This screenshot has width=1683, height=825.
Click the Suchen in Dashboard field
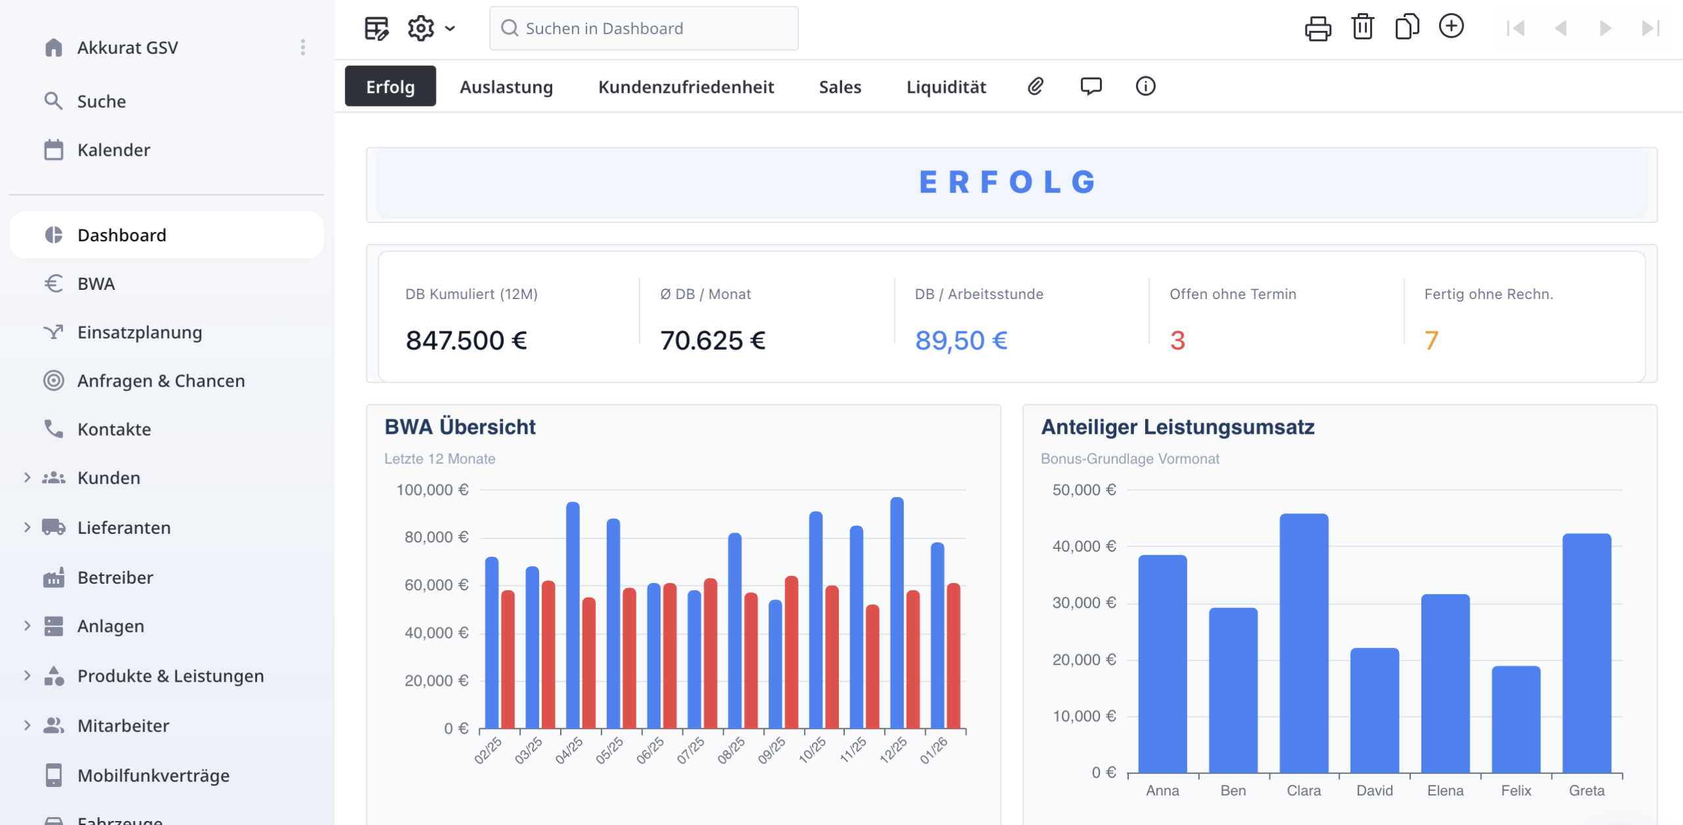644,28
